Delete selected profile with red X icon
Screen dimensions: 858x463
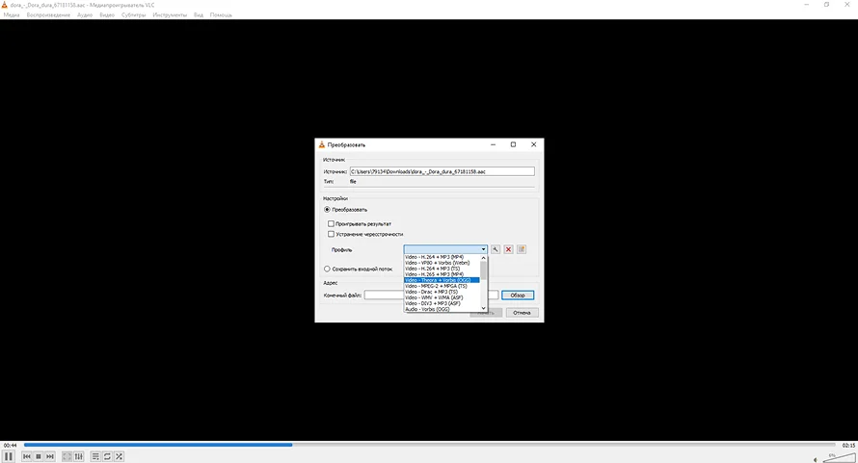point(508,249)
